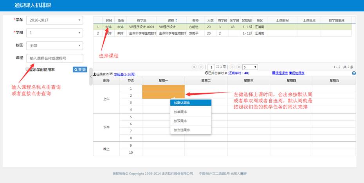
Task: Go to the next results page
Action: (x=231, y=67)
